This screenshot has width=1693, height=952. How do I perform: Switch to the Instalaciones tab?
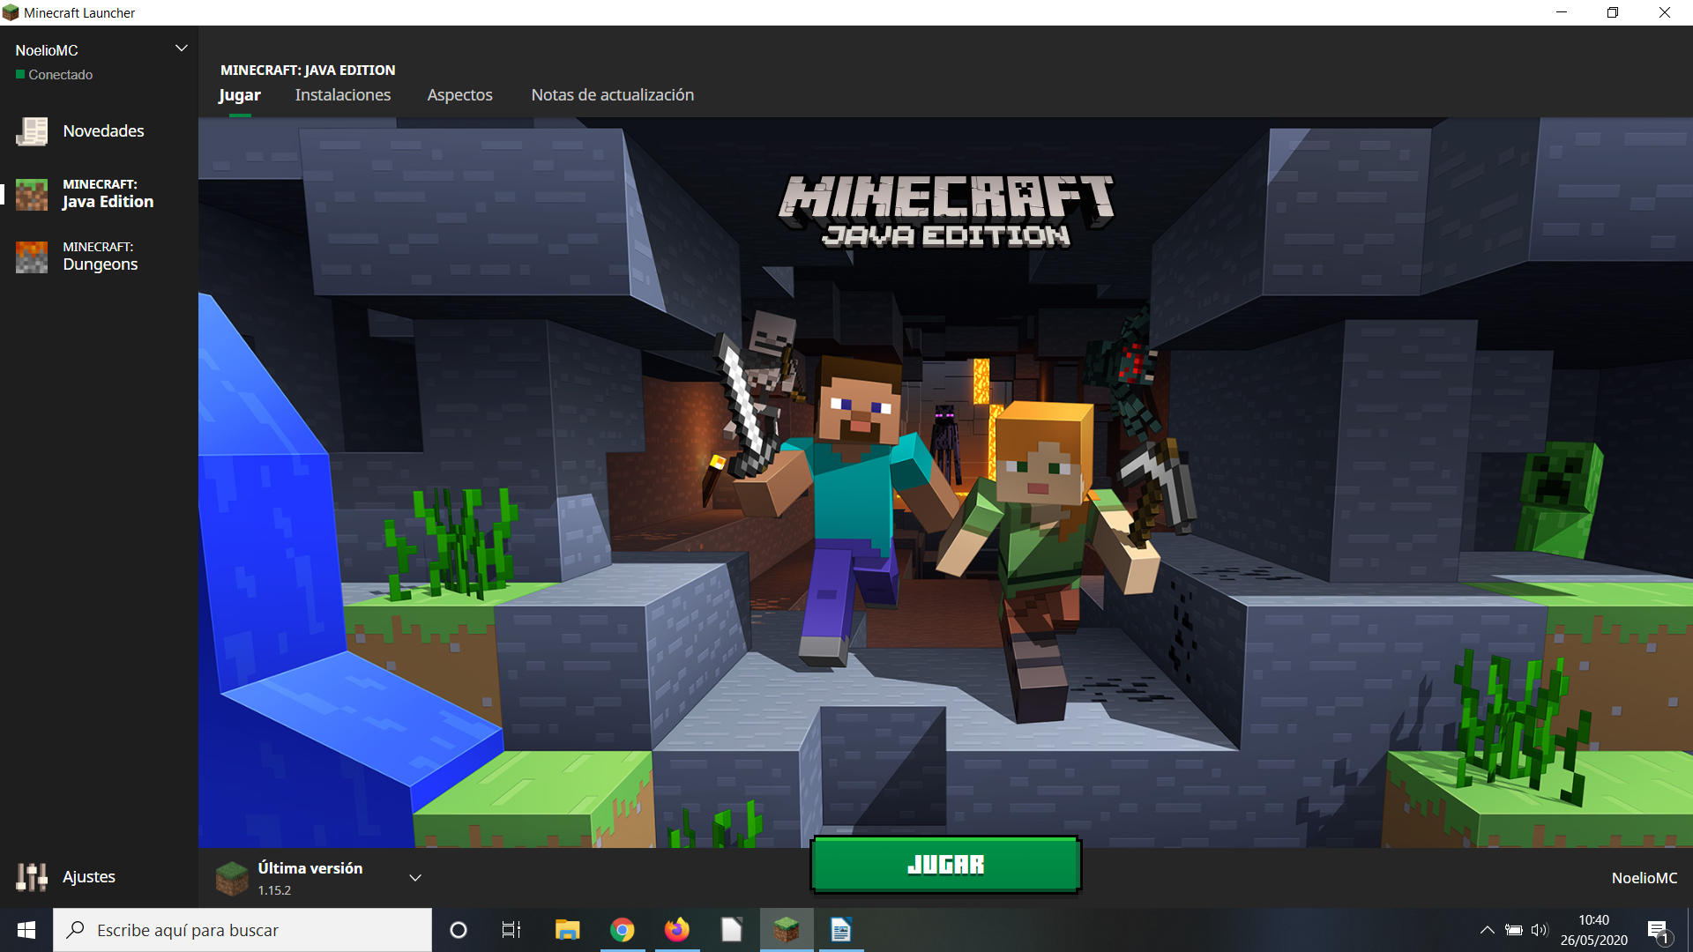[x=342, y=94]
